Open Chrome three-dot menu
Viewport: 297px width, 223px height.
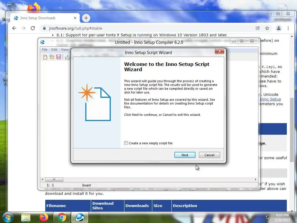point(288,28)
